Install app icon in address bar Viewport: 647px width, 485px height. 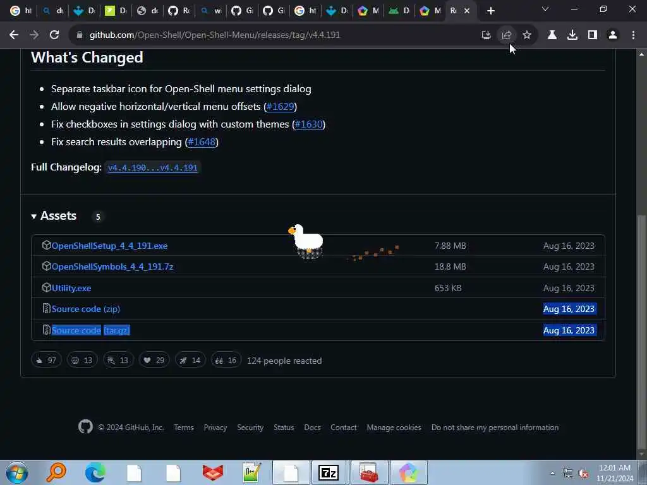(487, 35)
